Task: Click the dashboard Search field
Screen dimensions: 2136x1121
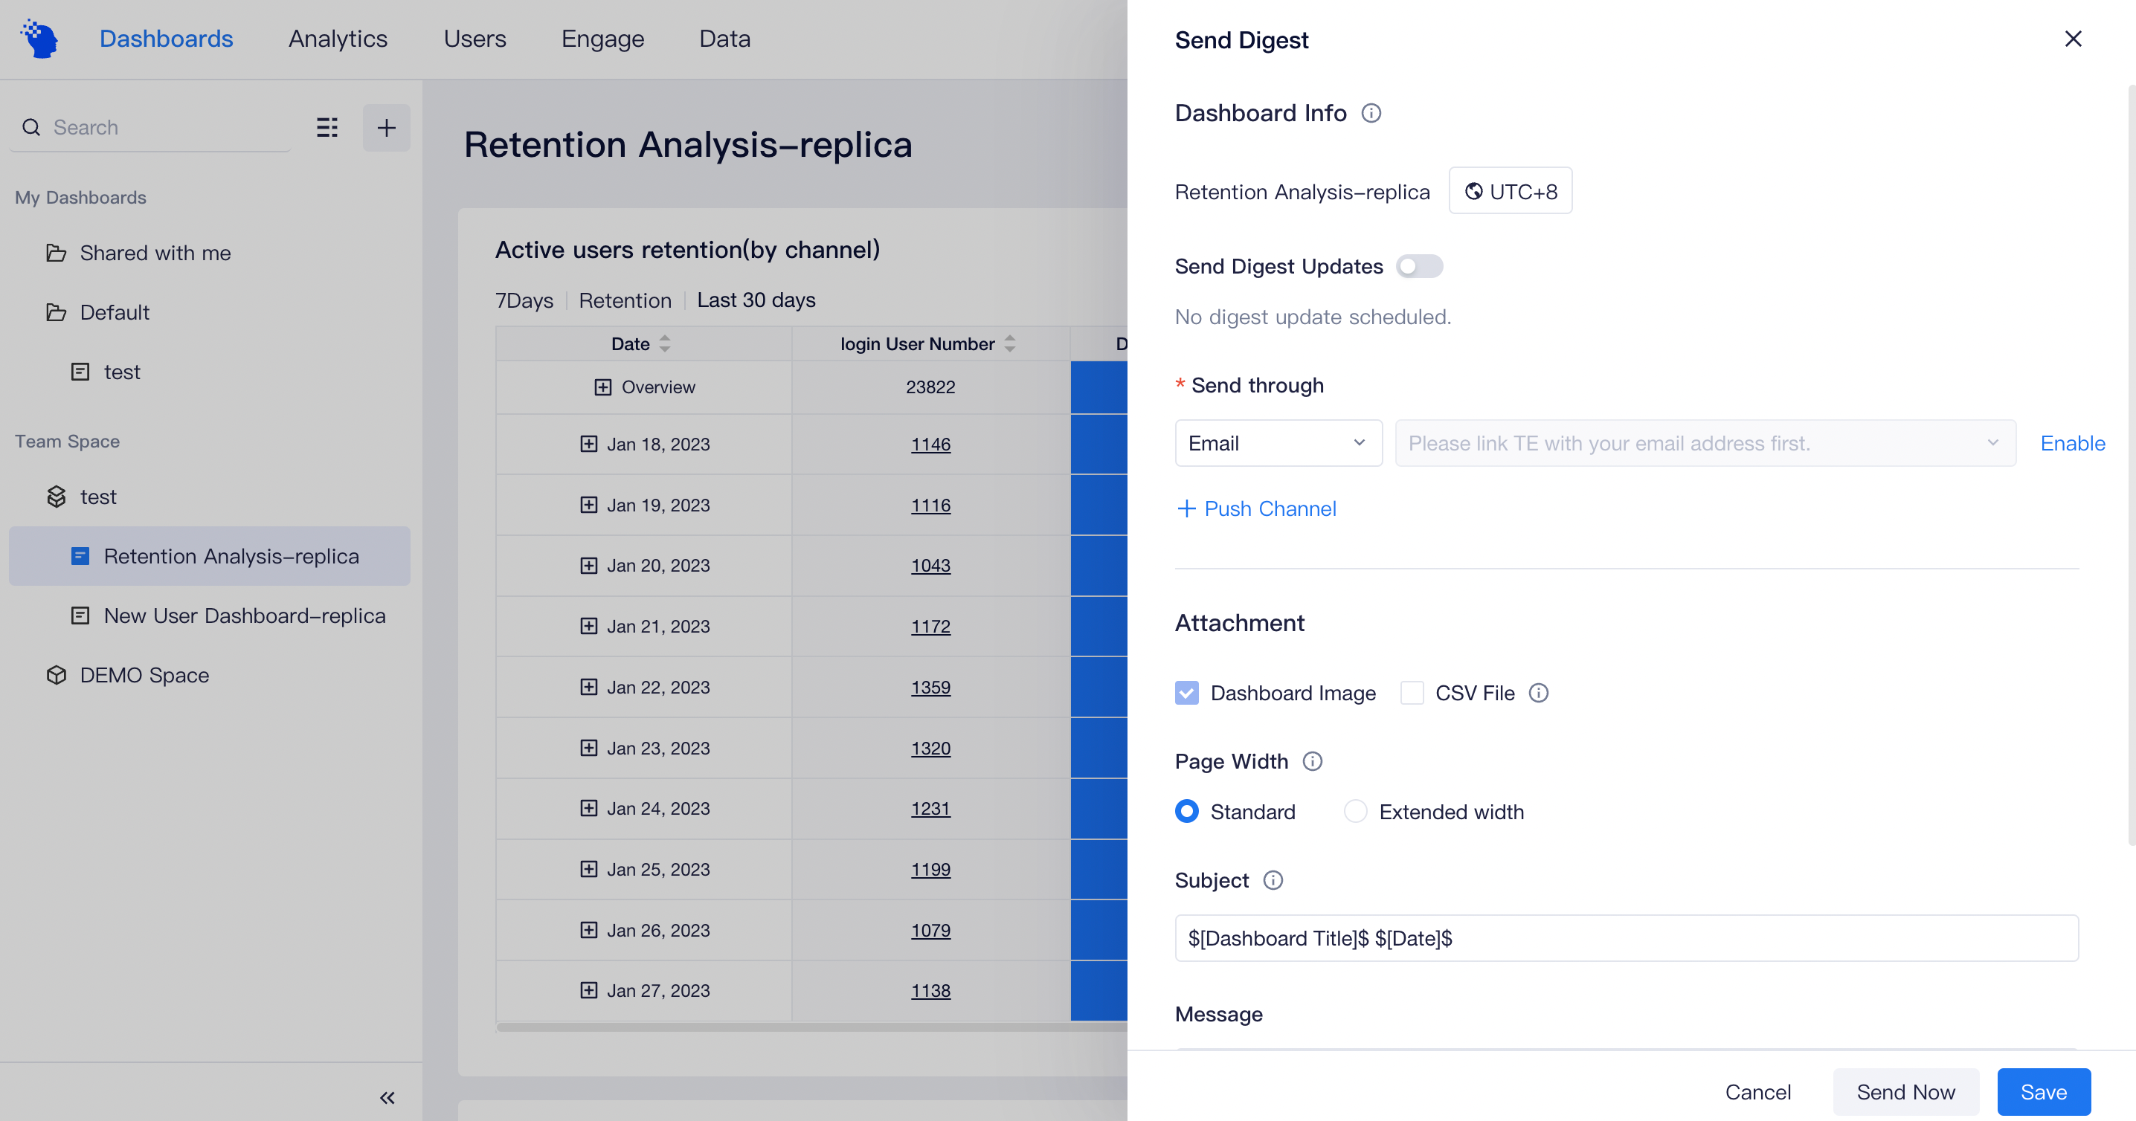Action: click(x=150, y=127)
